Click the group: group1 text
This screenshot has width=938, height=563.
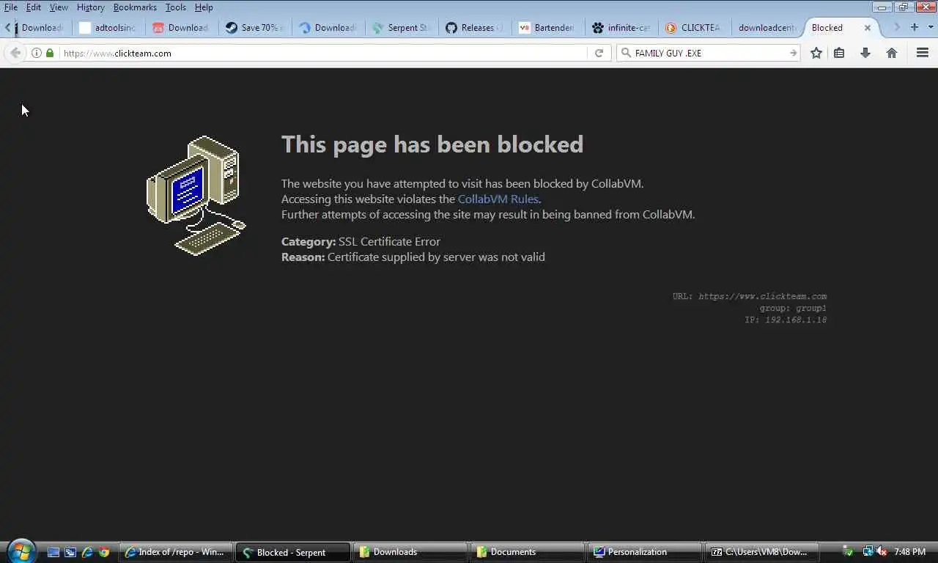[x=793, y=308]
